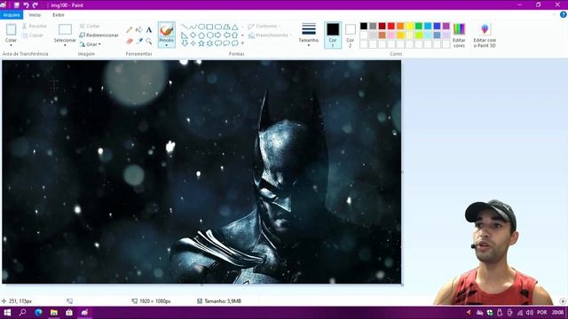
Task: Click the Save icon in title bar
Action: point(16,5)
